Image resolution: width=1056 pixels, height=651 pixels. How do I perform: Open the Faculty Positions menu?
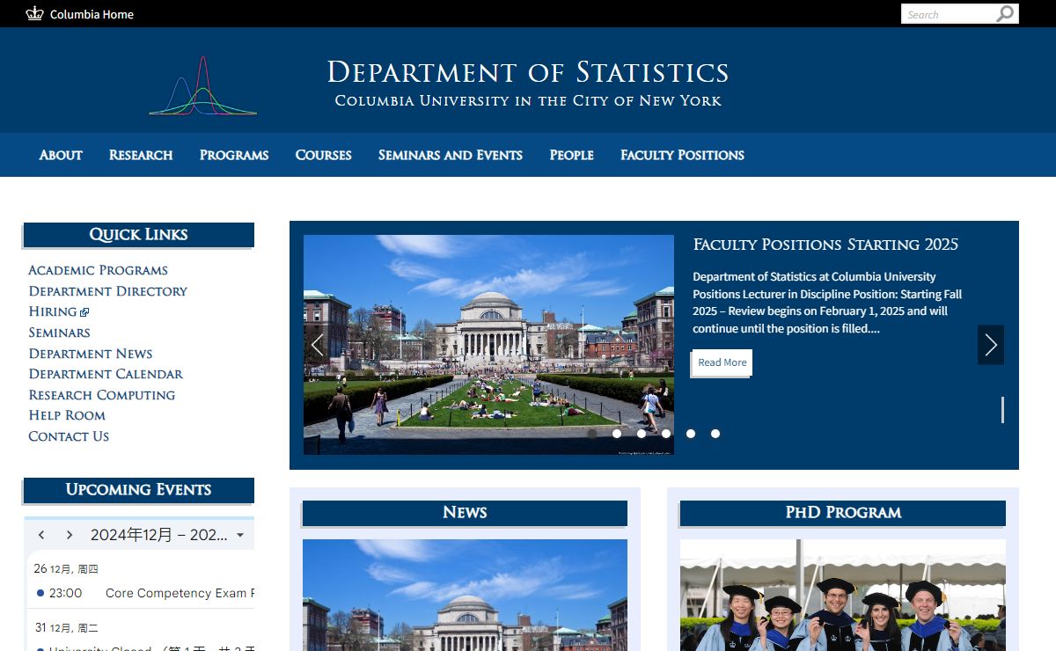pyautogui.click(x=682, y=155)
